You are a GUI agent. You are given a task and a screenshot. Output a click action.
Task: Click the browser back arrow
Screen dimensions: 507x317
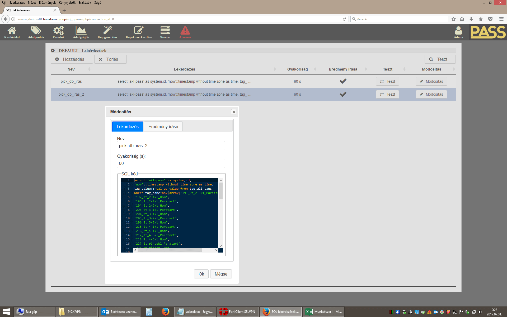tap(6, 19)
